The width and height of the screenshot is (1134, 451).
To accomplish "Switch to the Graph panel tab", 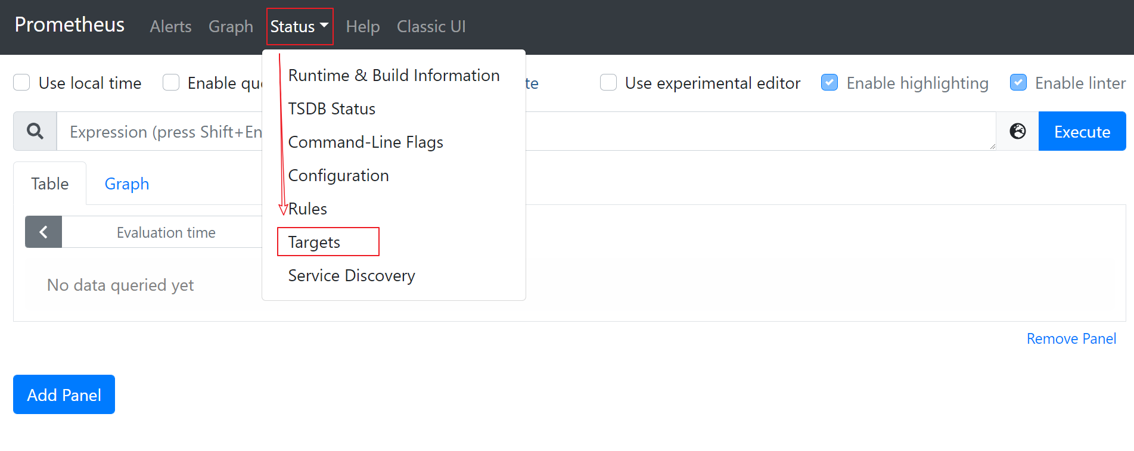I will [127, 184].
